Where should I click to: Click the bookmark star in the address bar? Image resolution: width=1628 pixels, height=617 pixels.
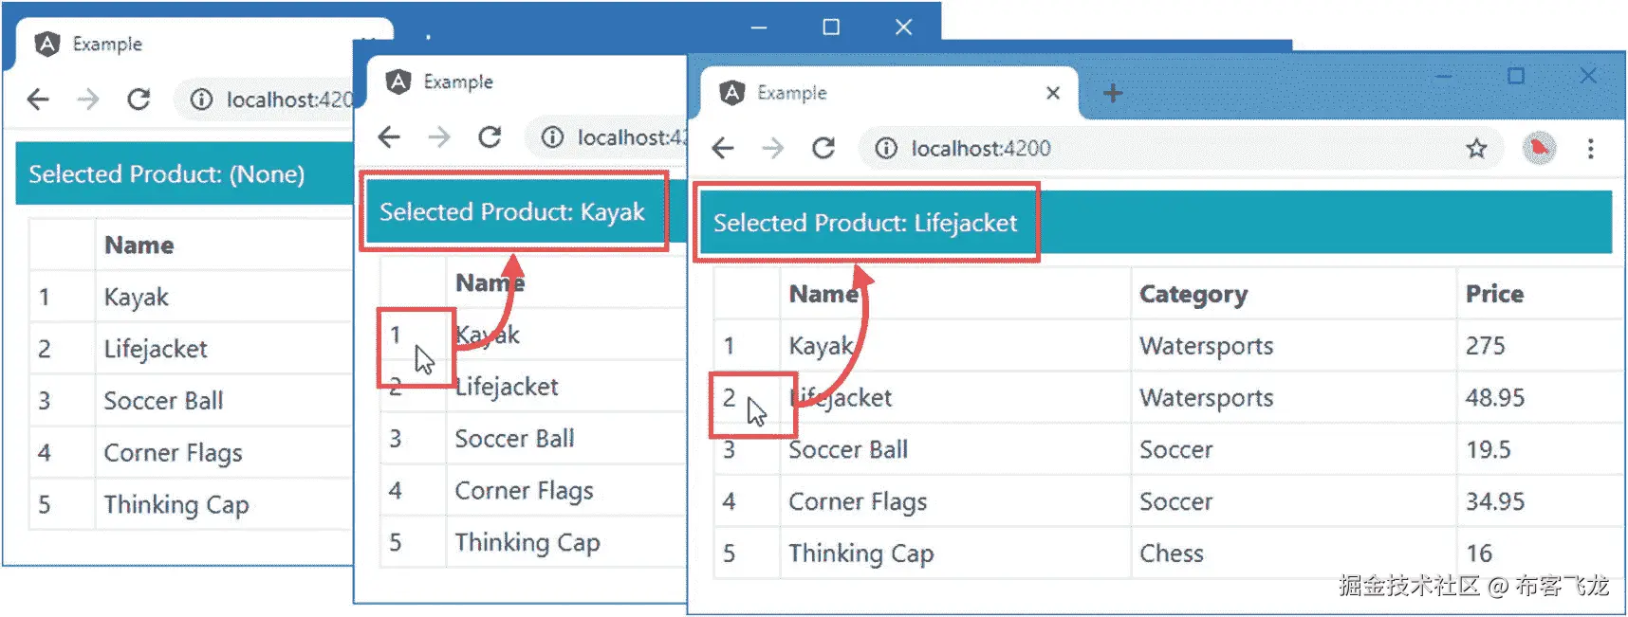tap(1476, 149)
